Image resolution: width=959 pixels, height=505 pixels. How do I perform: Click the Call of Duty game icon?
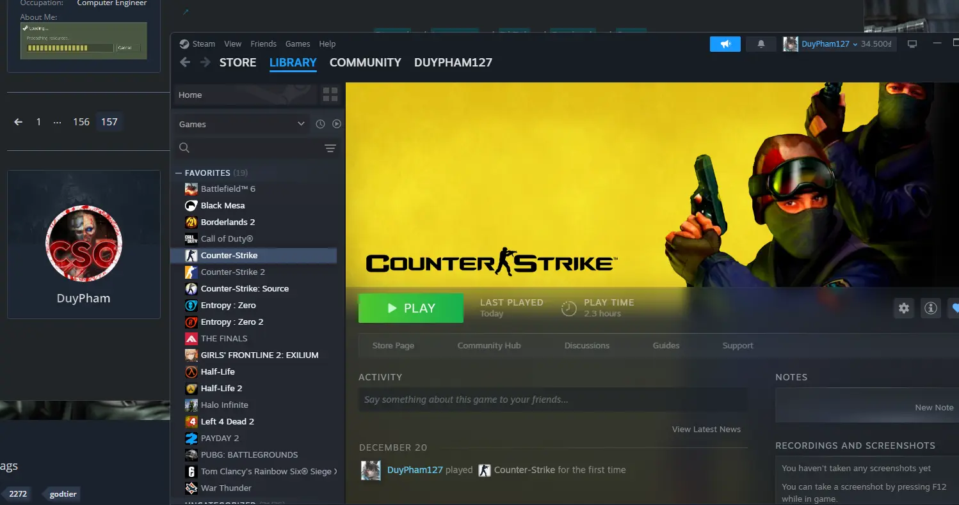[191, 238]
